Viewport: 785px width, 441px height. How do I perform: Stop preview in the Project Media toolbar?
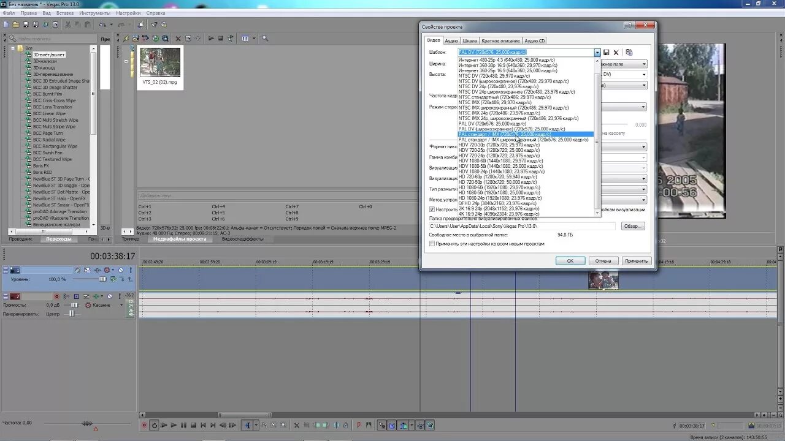[x=220, y=38]
